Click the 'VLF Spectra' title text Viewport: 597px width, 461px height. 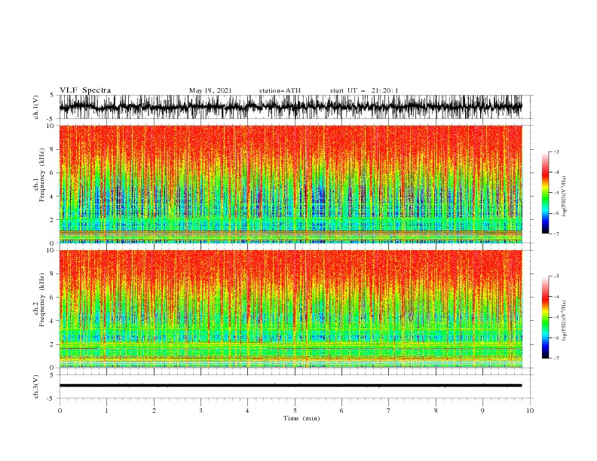(85, 90)
